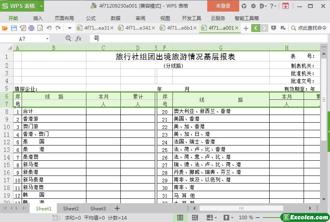This screenshot has height=222, width=330.
Task: Click the 未登录 login button
Action: (x=223, y=6)
